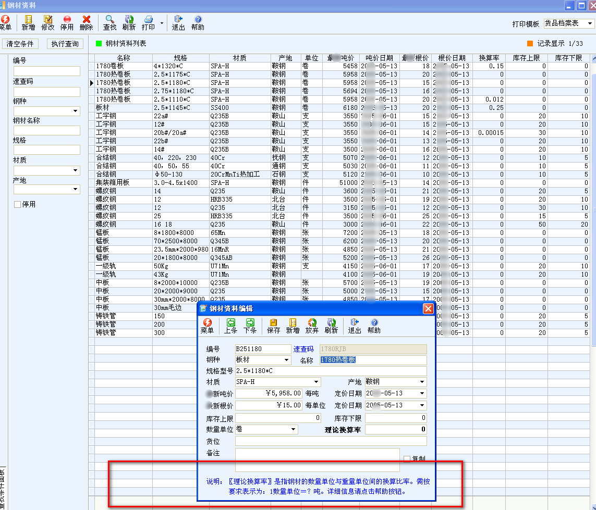
Task: Click the 清空条件 button
Action: point(20,44)
